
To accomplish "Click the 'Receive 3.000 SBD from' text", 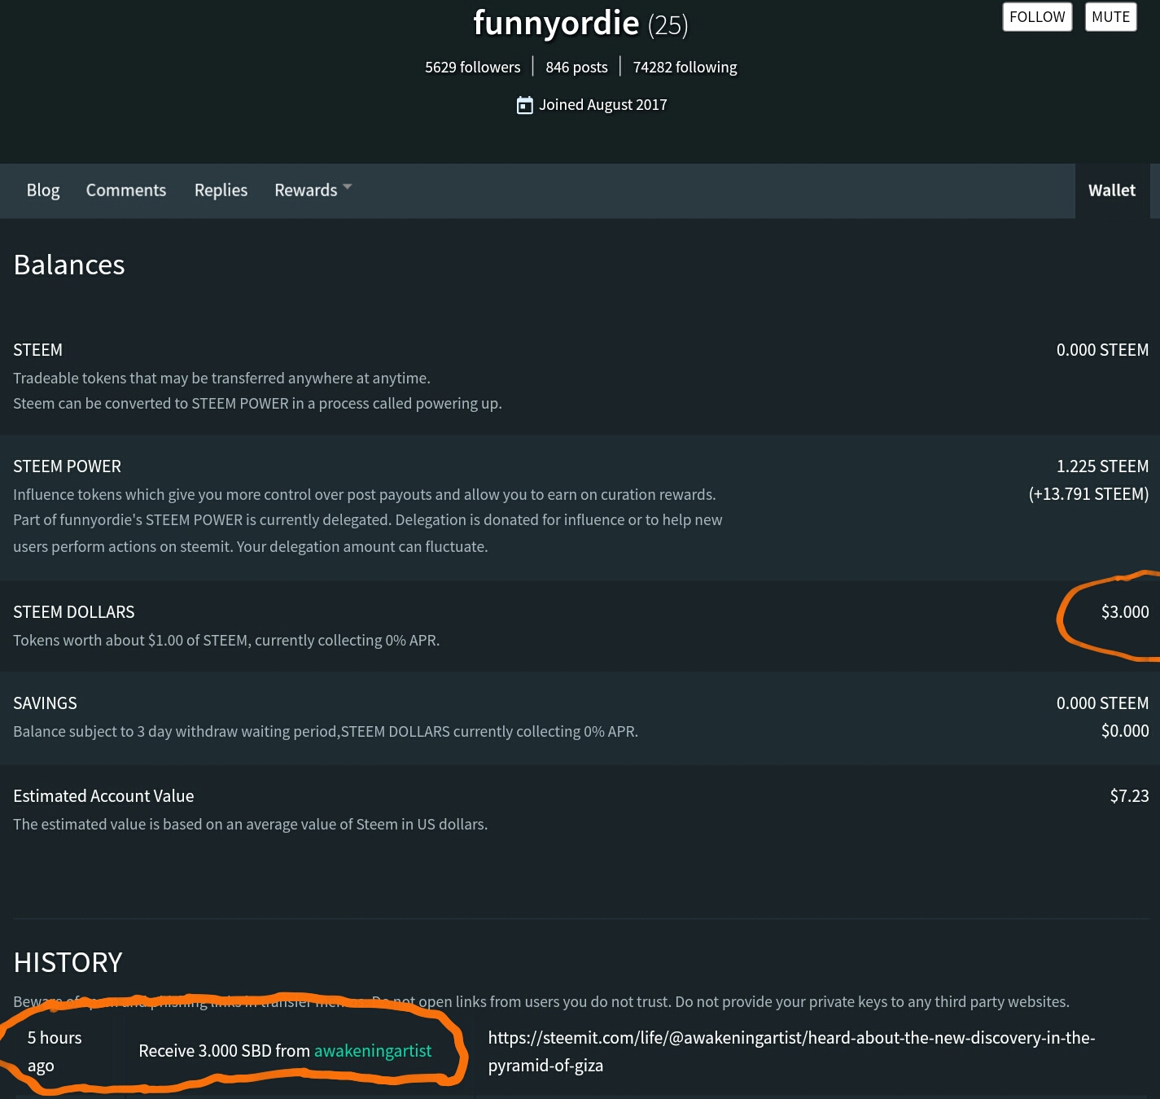I will [224, 1051].
